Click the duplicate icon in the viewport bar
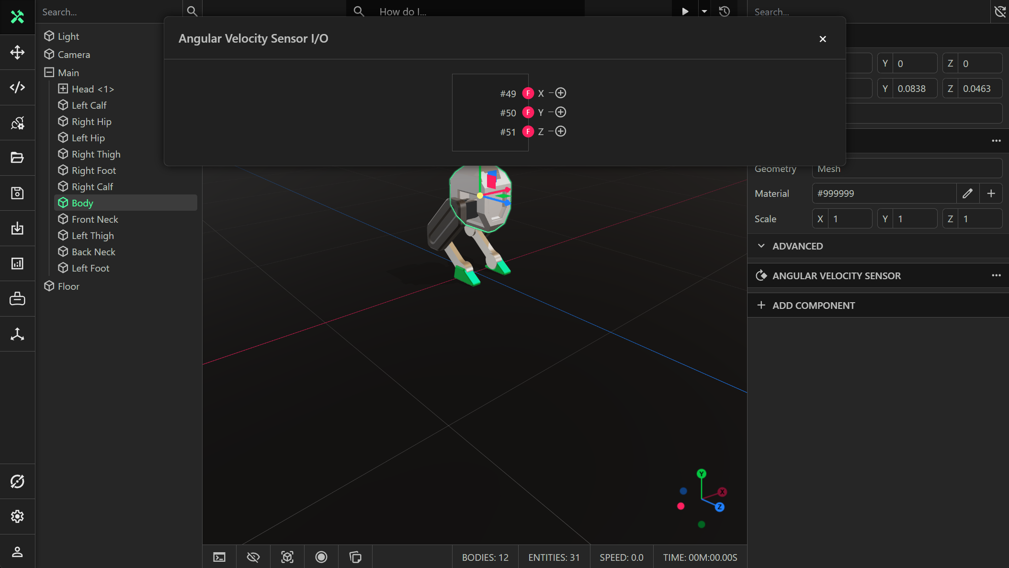 coord(355,557)
